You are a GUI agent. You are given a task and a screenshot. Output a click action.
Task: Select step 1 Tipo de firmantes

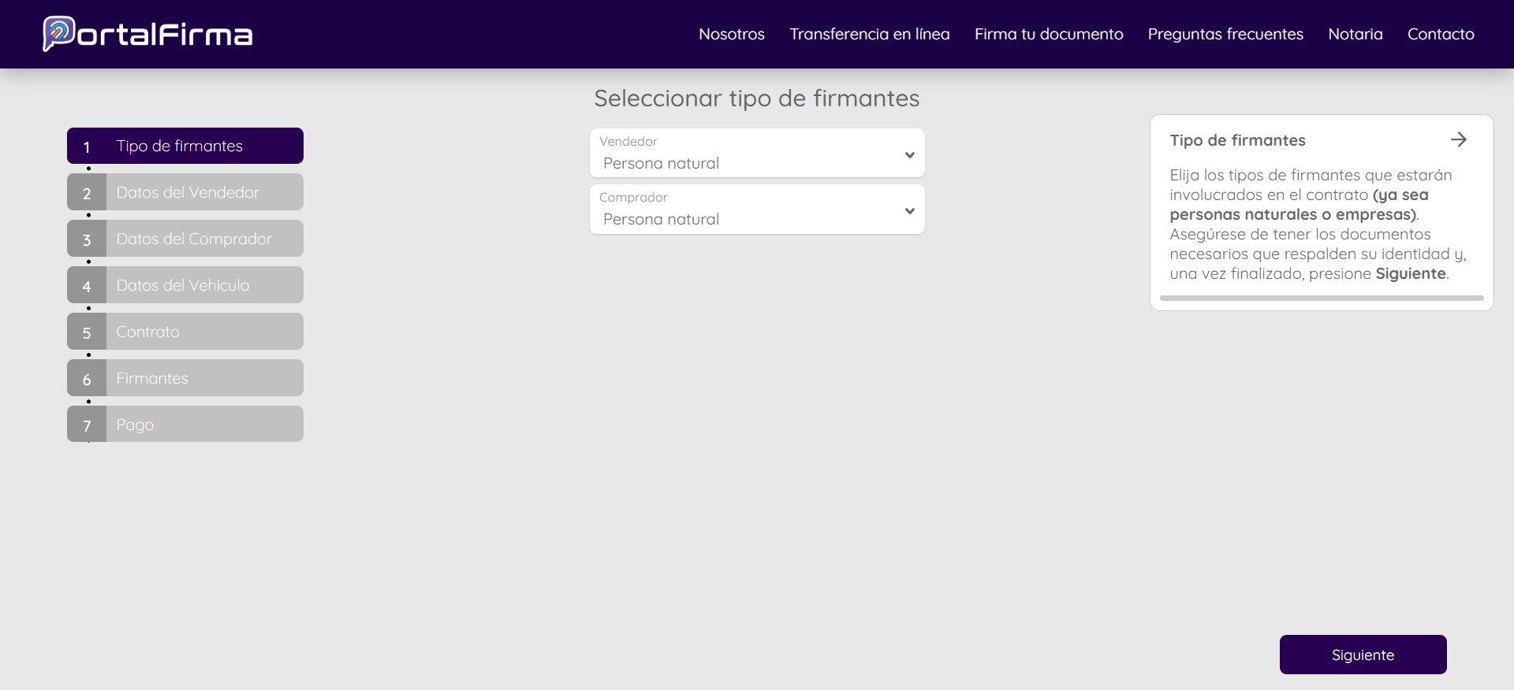pos(185,146)
